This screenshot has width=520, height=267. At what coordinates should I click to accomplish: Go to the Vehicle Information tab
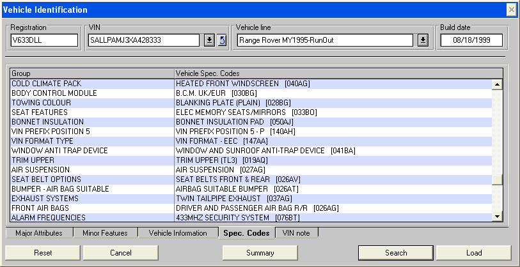pos(178,233)
